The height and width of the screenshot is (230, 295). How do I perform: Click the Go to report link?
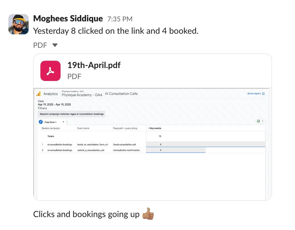254,93
